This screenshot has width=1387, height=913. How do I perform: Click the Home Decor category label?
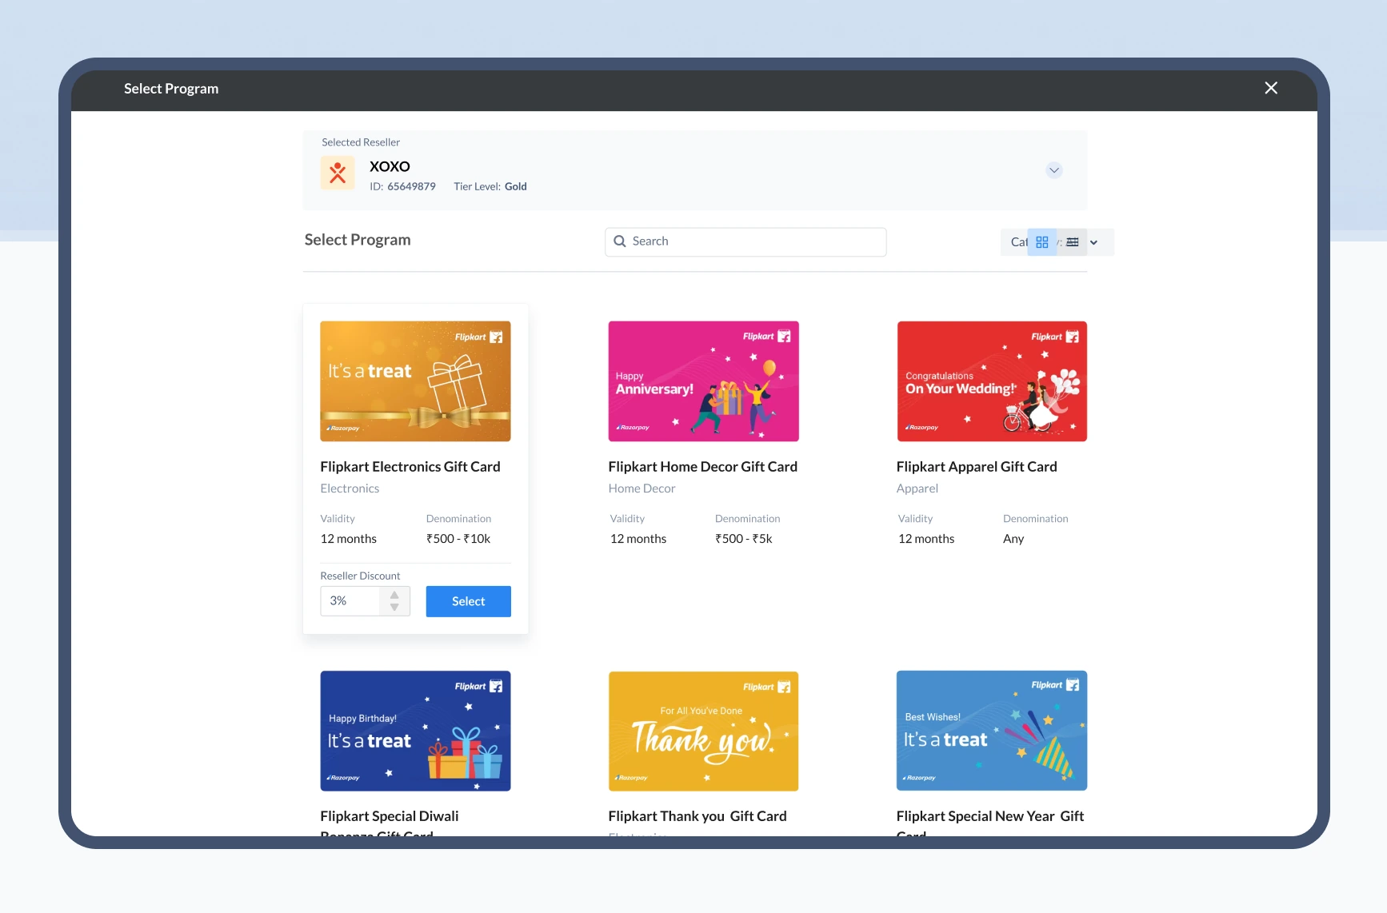pyautogui.click(x=642, y=488)
